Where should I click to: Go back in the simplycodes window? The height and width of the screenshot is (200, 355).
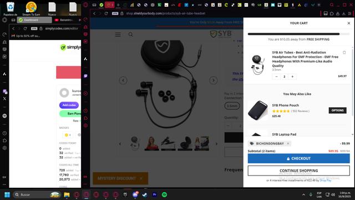click(13, 28)
